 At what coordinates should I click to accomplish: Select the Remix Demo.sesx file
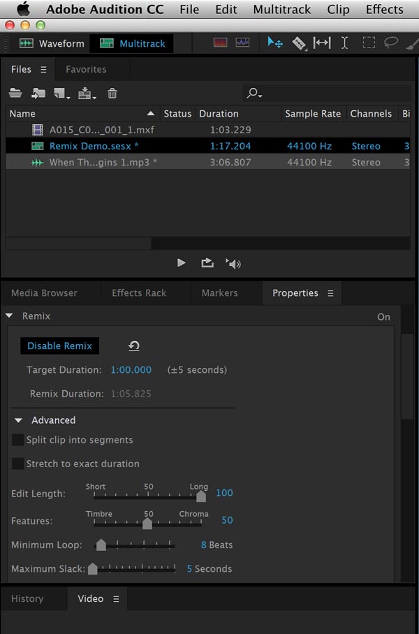pyautogui.click(x=208, y=146)
